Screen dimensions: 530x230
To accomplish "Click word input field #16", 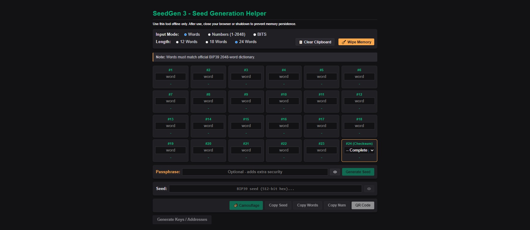I will [284, 126].
